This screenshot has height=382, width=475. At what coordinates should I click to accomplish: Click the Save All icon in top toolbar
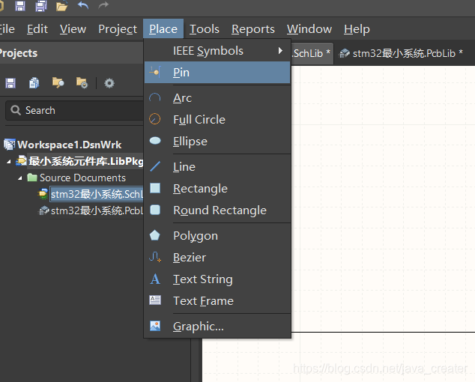(x=41, y=6)
